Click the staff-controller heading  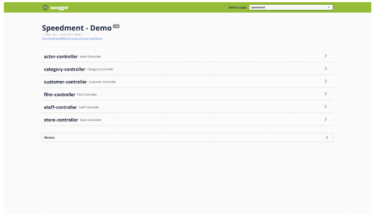coord(60,107)
